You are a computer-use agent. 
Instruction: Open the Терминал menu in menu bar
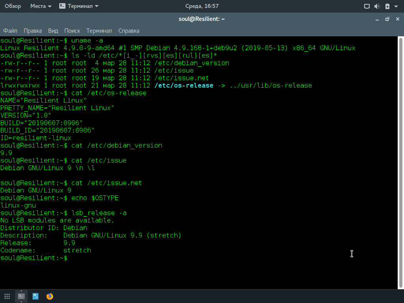point(99,31)
